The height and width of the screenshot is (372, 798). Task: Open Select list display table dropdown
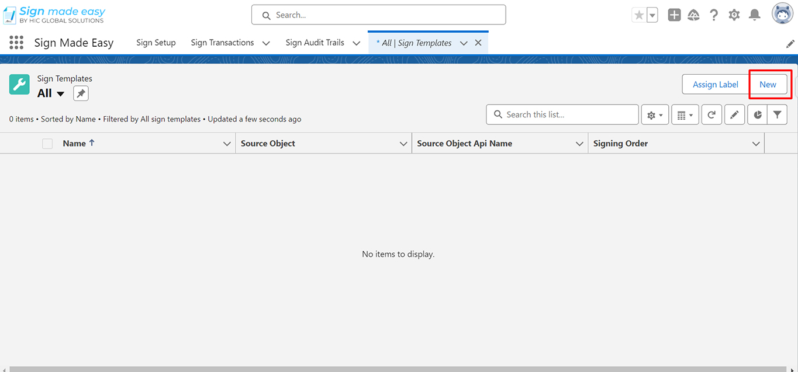tap(685, 115)
